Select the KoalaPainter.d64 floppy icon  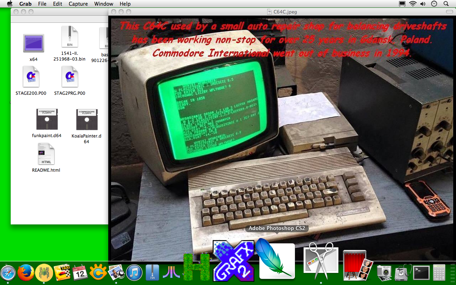point(87,119)
